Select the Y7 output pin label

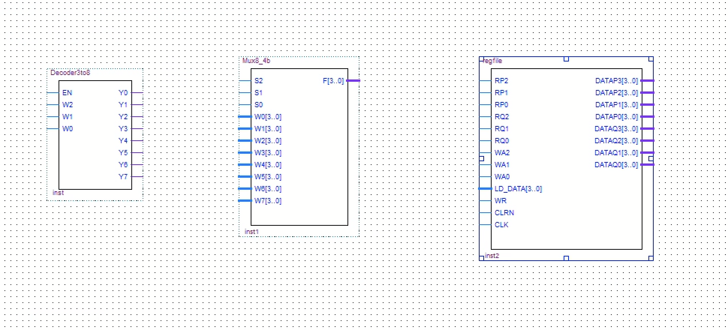point(123,177)
